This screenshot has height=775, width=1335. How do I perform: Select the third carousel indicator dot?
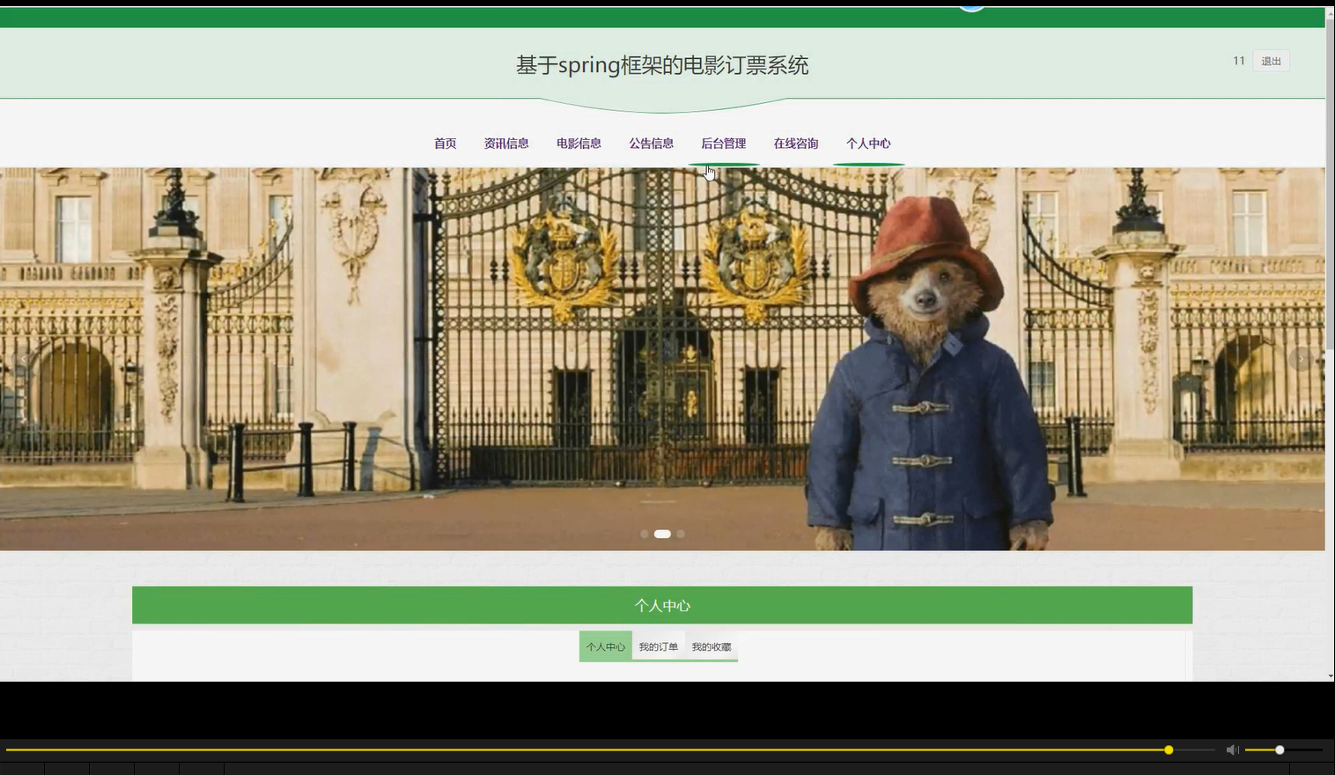point(680,534)
